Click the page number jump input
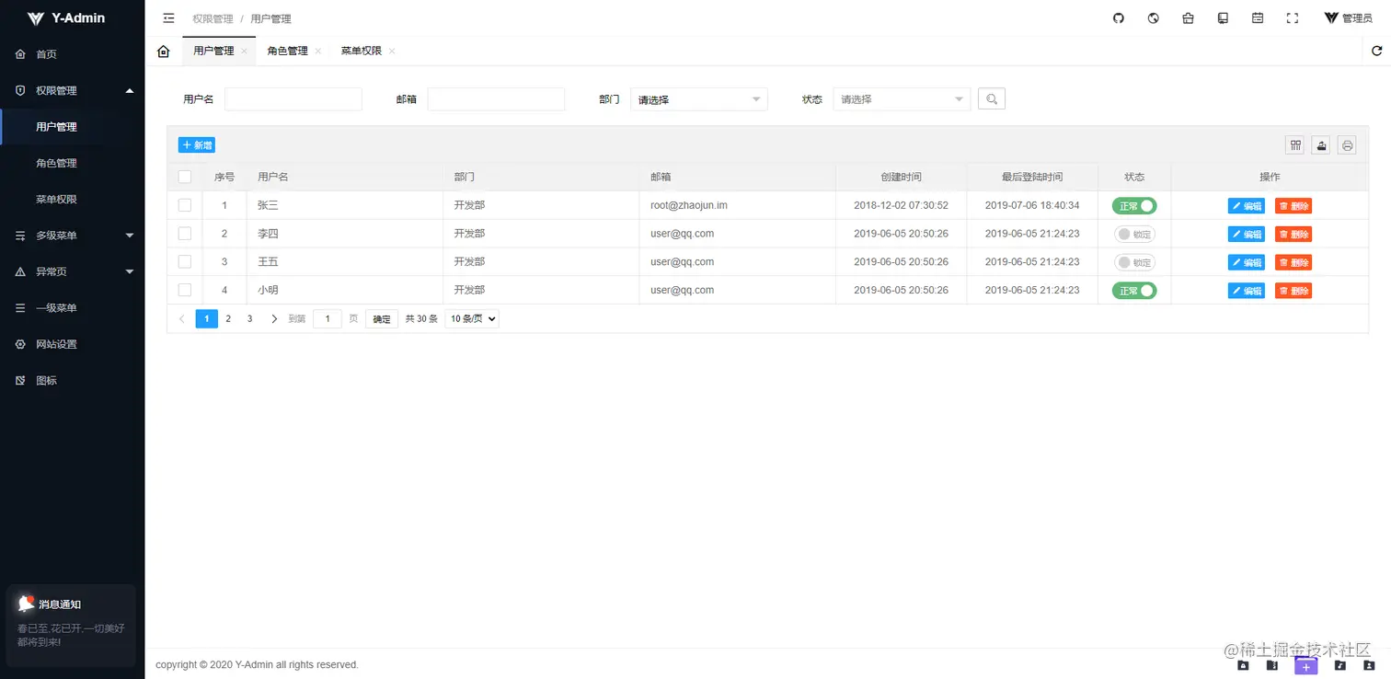Viewport: 1391px width, 679px height. (x=328, y=319)
